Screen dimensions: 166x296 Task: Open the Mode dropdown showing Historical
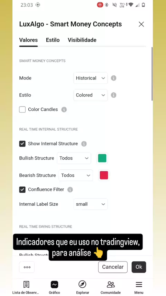[x=91, y=78]
